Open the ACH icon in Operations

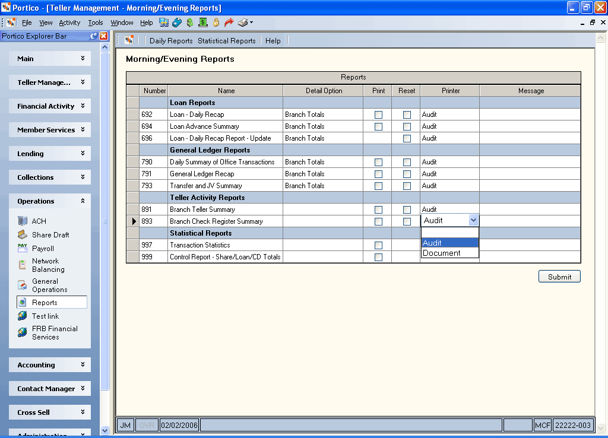(23, 221)
